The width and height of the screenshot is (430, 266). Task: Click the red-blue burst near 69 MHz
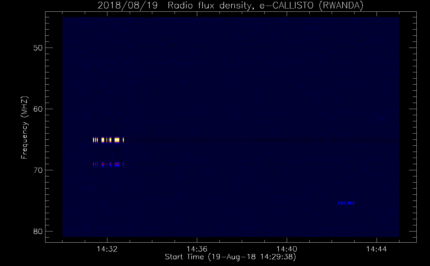pos(108,165)
